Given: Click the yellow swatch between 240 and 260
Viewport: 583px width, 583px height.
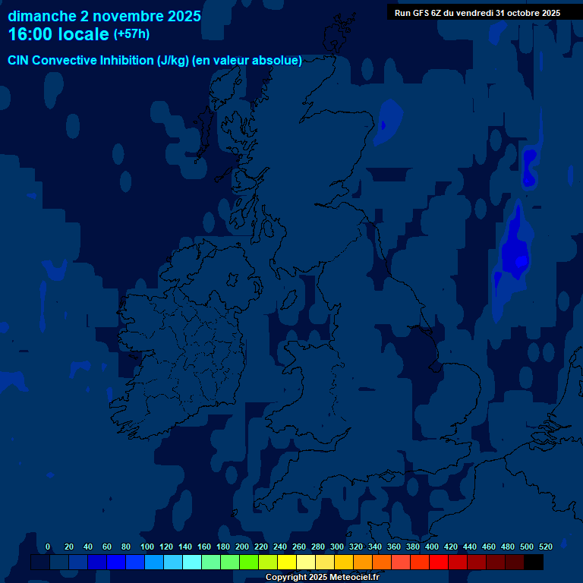Looking at the screenshot, I should (287, 563).
